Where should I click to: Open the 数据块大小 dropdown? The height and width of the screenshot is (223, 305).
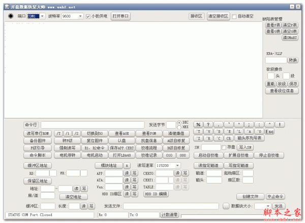(268, 206)
